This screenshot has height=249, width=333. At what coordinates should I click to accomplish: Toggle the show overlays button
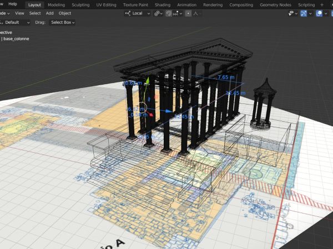[319, 13]
